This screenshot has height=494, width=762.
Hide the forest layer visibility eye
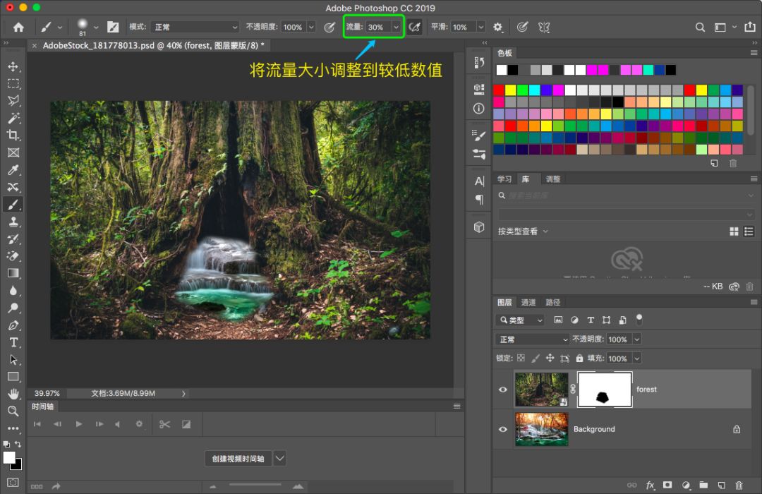502,390
